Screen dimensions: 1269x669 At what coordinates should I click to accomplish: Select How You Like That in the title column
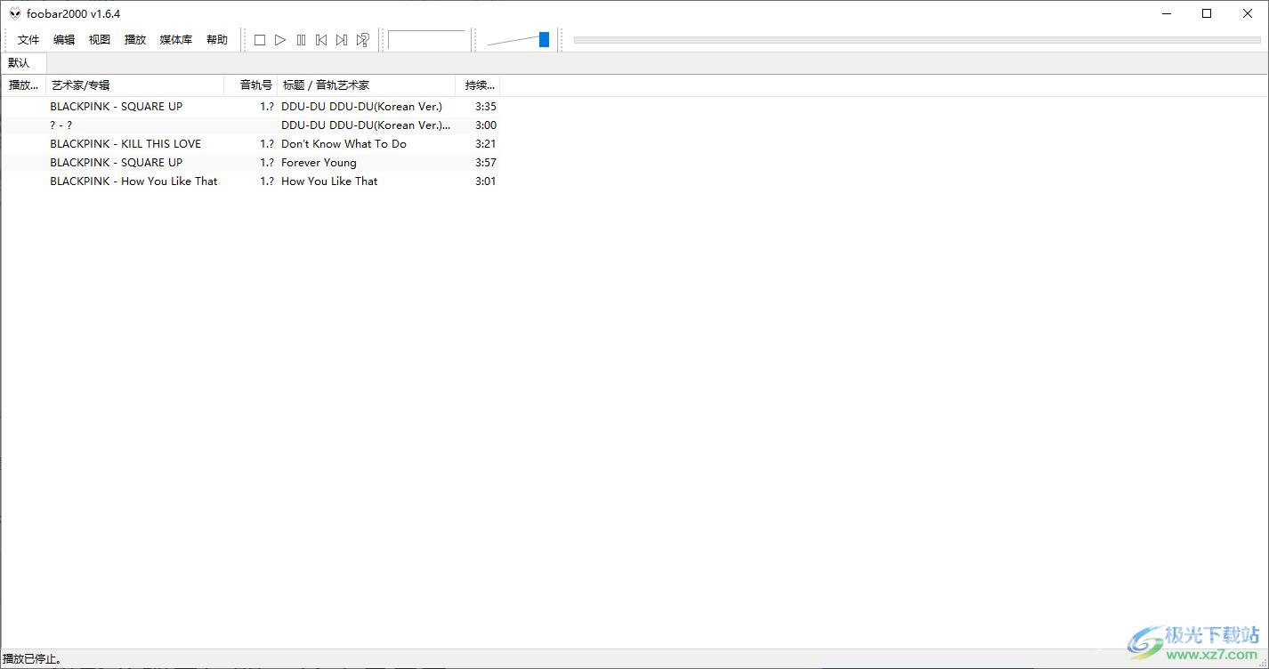tap(329, 181)
